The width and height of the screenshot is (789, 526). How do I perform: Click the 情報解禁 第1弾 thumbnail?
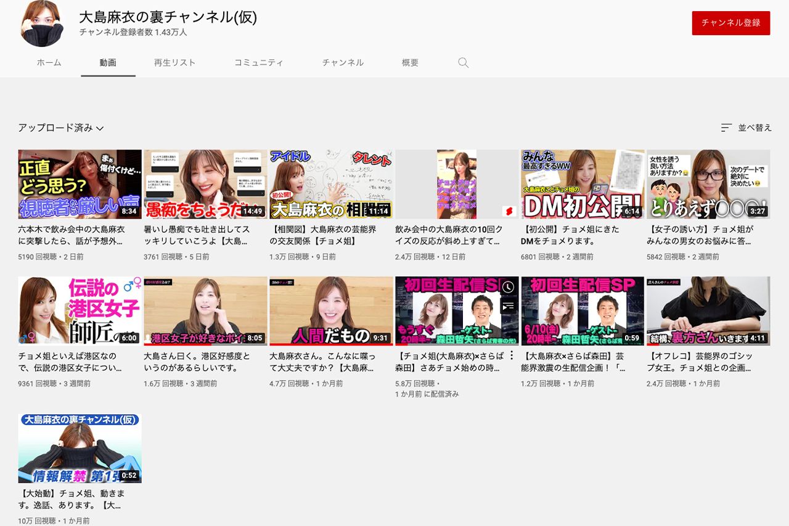(x=79, y=448)
